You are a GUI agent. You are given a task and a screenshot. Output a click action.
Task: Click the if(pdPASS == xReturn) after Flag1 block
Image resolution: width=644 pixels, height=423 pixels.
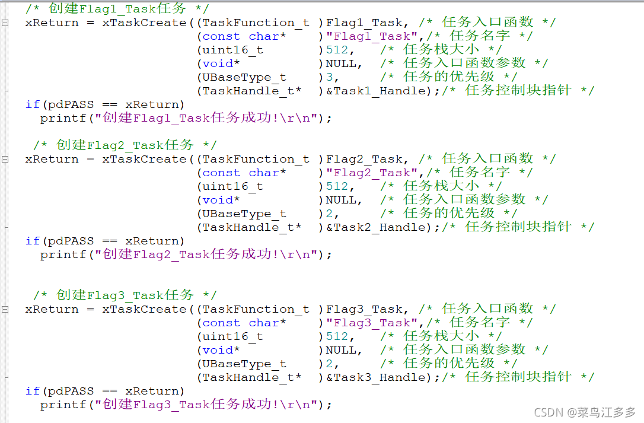pyautogui.click(x=105, y=105)
